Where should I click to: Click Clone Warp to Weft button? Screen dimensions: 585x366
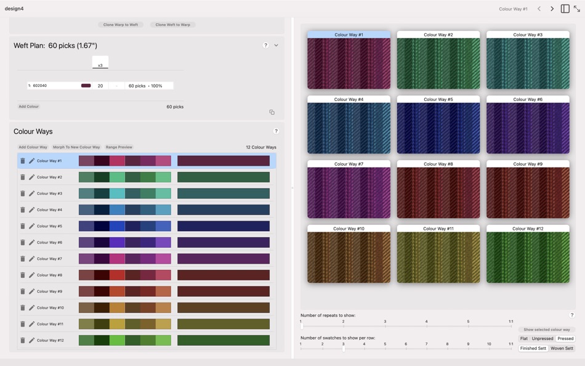point(121,25)
